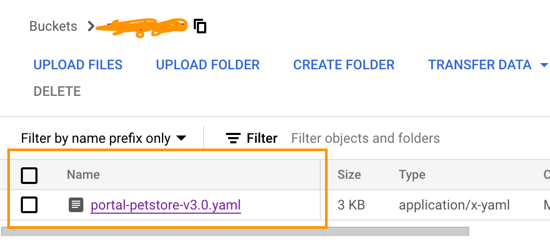Click the Transfer Data menu label
The width and height of the screenshot is (550, 246).
[x=480, y=65]
